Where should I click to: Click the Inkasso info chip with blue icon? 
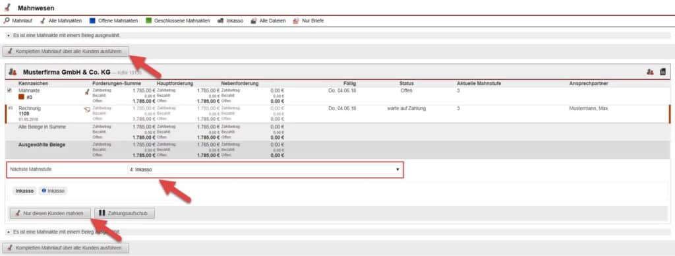point(53,191)
